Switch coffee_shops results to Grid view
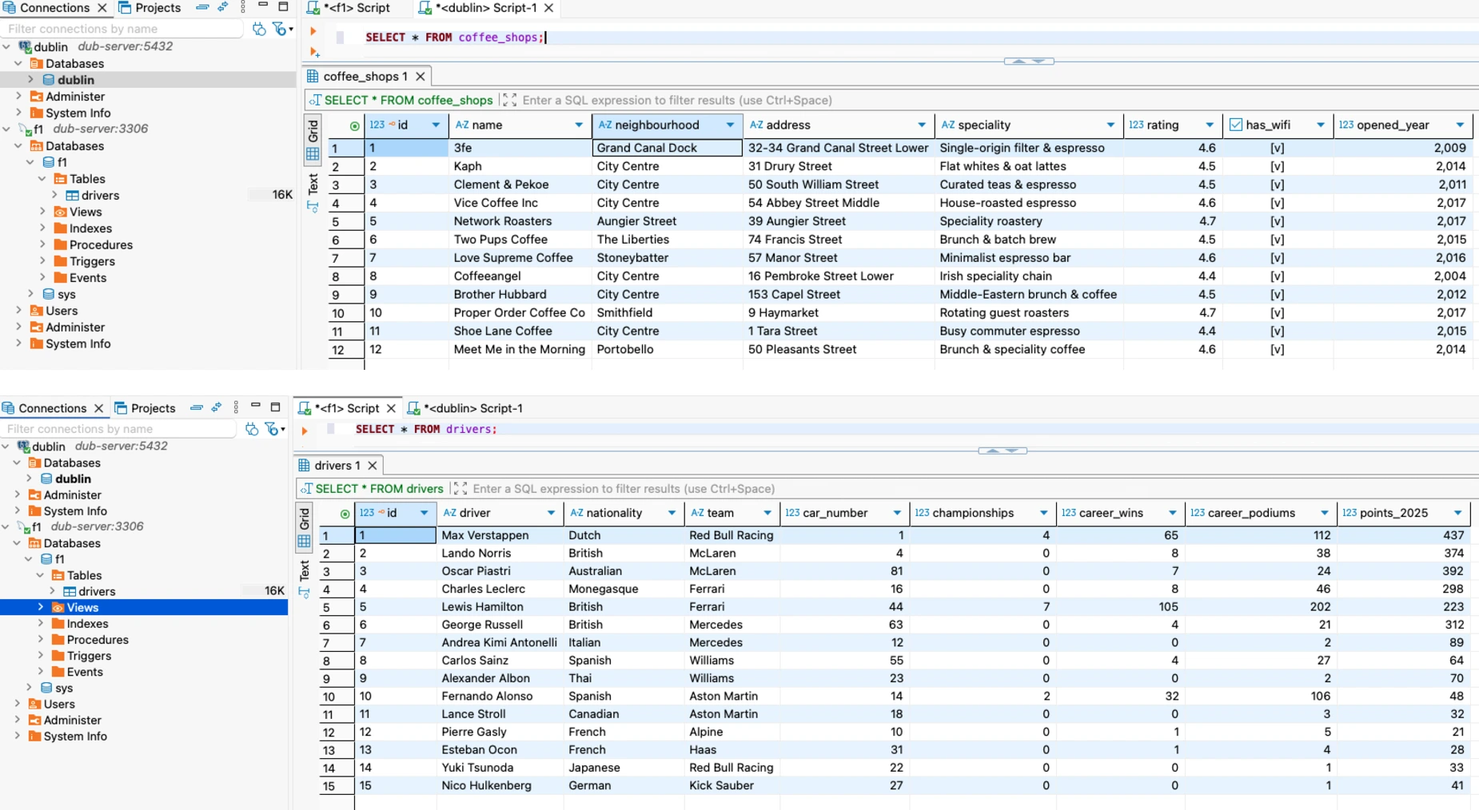This screenshot has height=810, width=1479. coord(313,140)
